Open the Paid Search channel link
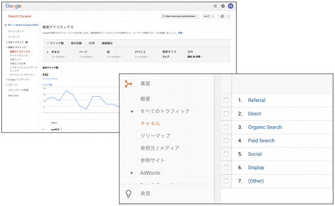This screenshot has height=206, width=335. pyautogui.click(x=261, y=141)
